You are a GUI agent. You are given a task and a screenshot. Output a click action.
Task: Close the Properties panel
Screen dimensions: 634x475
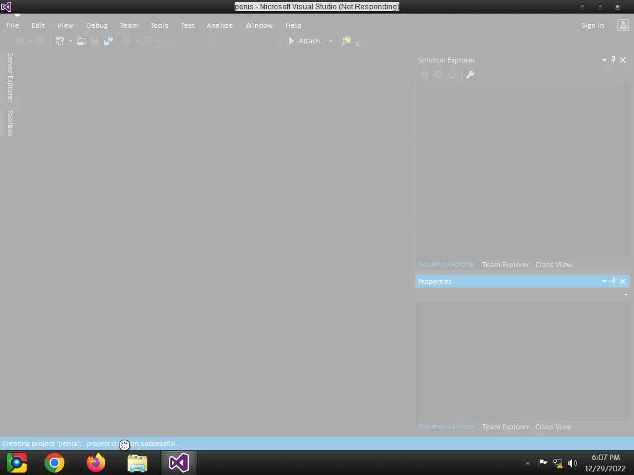[623, 281]
